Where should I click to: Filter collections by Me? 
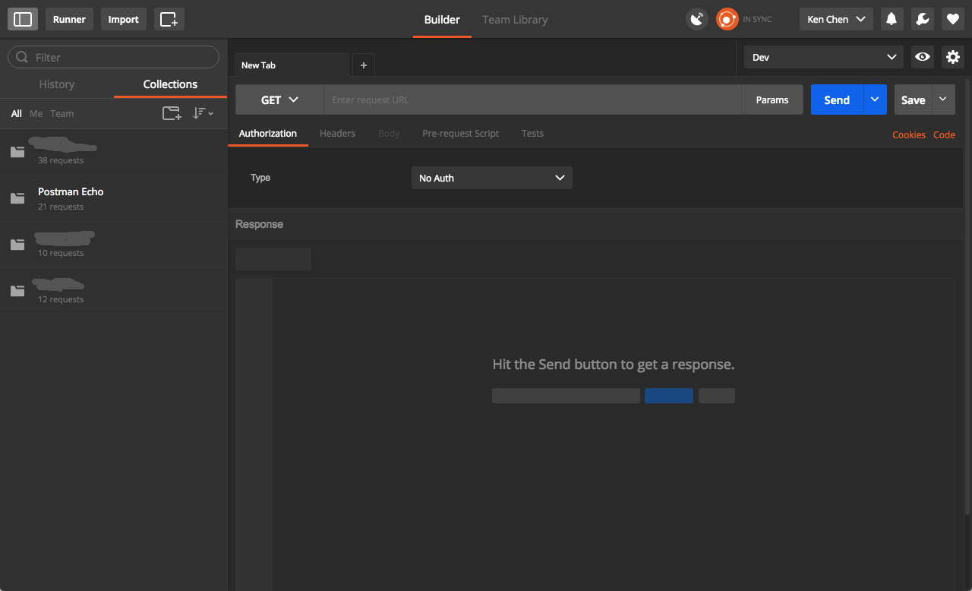click(x=36, y=114)
